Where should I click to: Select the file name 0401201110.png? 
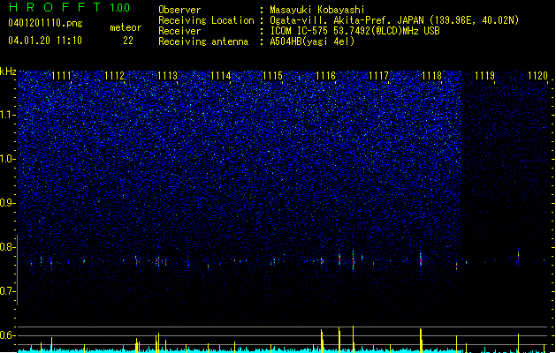coord(45,23)
